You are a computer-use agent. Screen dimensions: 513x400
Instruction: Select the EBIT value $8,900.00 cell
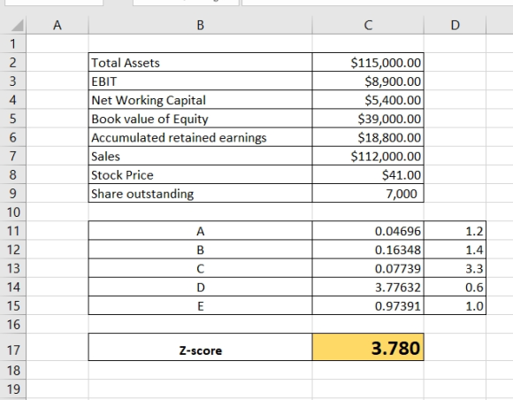pos(368,81)
